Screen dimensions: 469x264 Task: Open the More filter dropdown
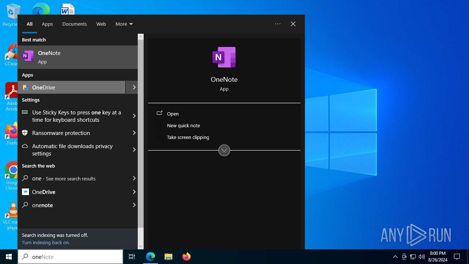pyautogui.click(x=124, y=24)
